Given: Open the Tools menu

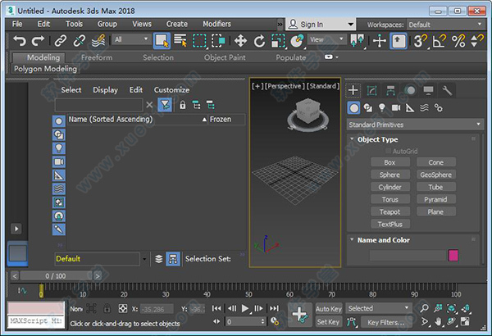Looking at the screenshot, I should point(74,24).
